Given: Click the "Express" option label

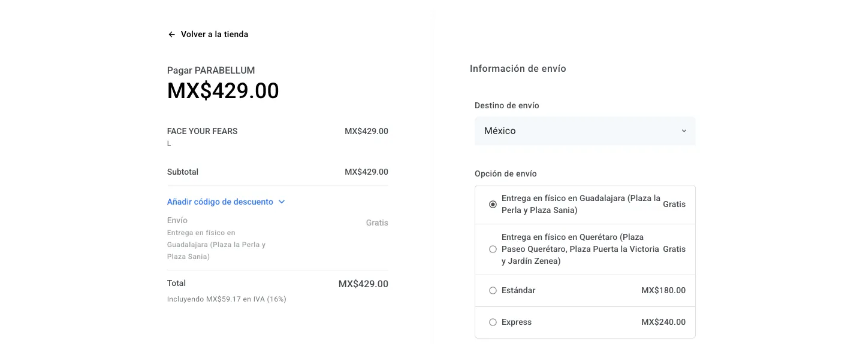Looking at the screenshot, I should pyautogui.click(x=517, y=322).
